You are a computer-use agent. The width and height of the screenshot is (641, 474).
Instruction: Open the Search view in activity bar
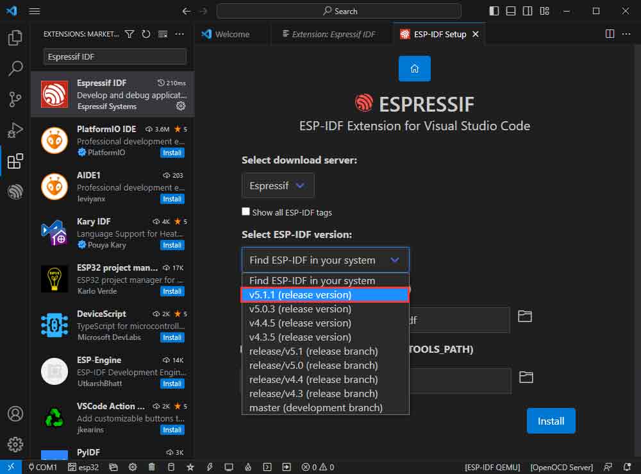(15, 68)
